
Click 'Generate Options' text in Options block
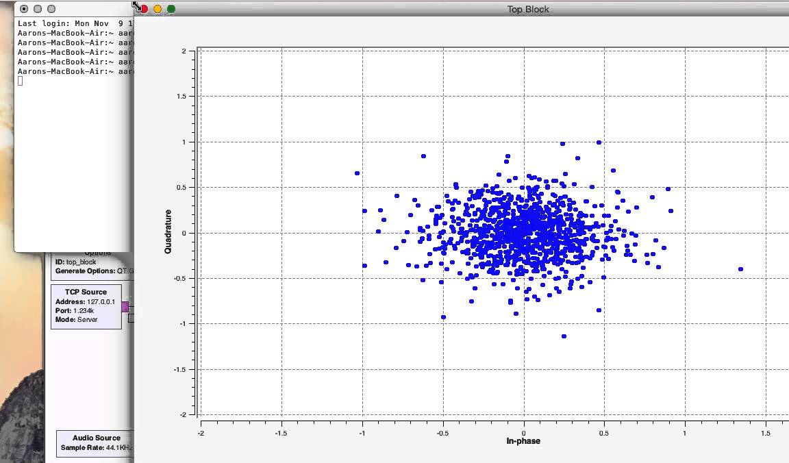click(x=85, y=271)
